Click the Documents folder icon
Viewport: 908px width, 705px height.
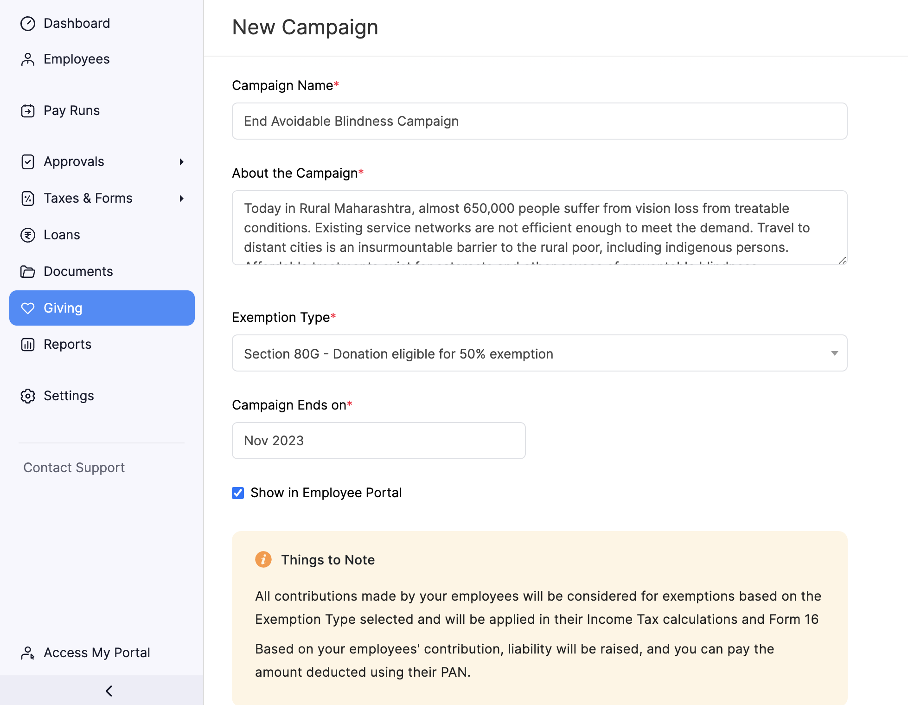28,272
